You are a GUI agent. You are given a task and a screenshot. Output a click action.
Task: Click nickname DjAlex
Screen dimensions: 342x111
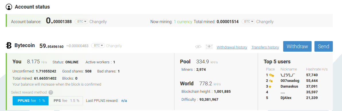click(286, 98)
